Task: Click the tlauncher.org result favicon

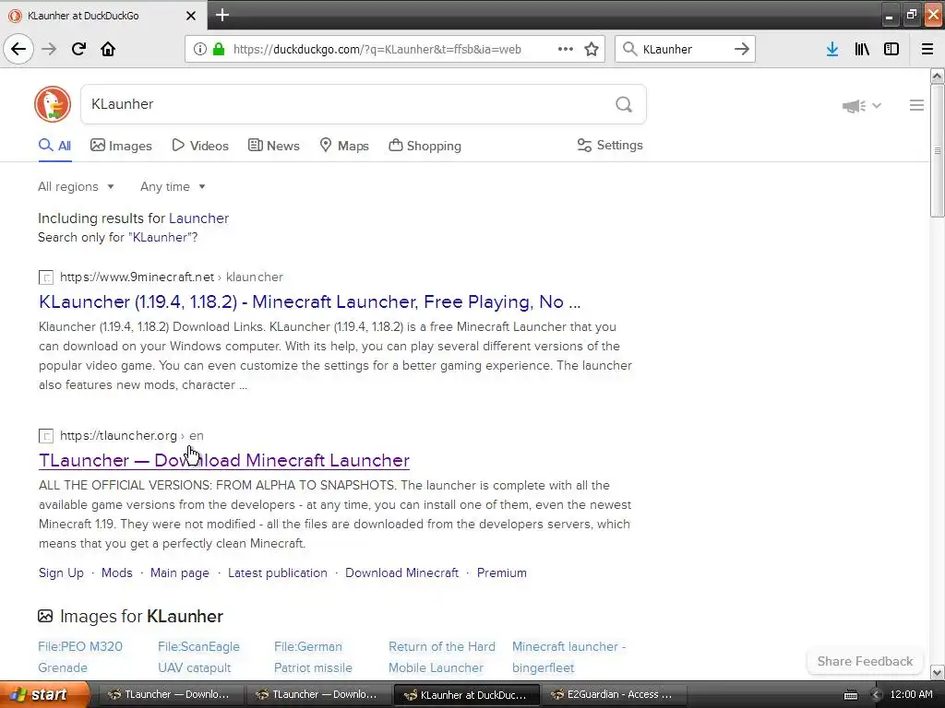Action: tap(46, 436)
